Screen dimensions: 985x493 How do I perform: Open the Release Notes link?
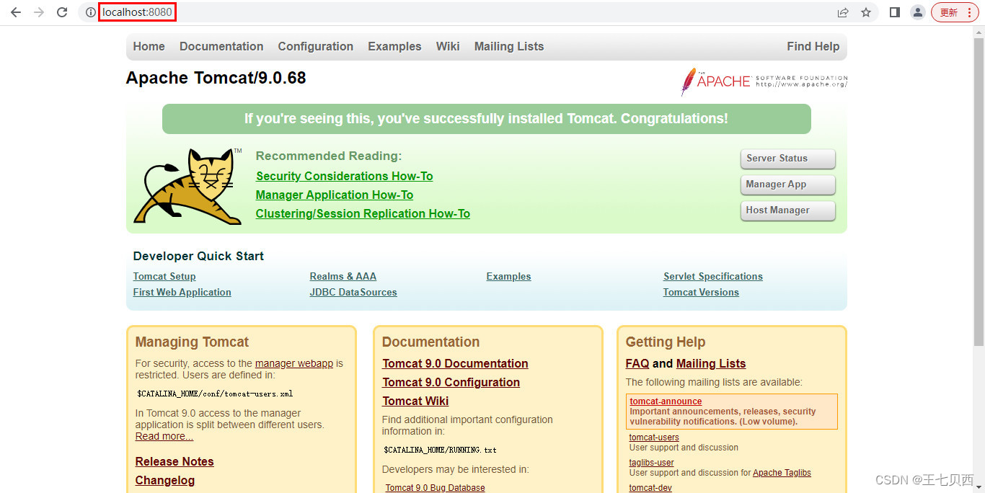tap(175, 461)
